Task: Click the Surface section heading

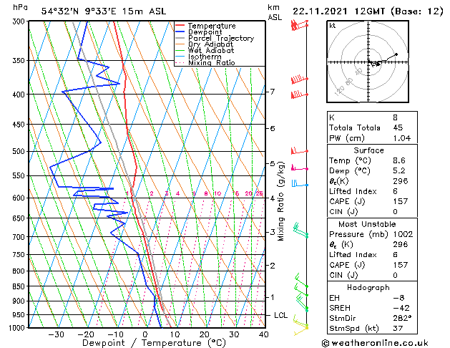Action: (368, 150)
